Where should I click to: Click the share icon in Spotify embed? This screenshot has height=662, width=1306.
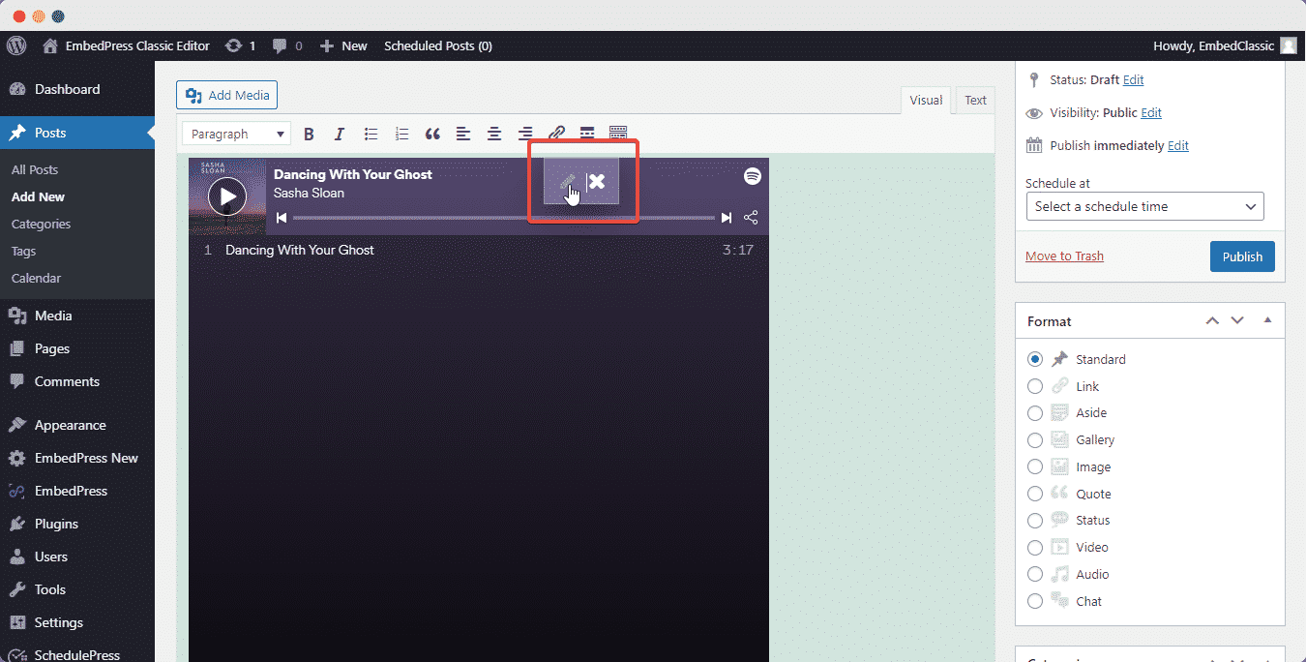[x=751, y=218]
